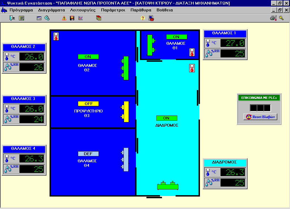Open the Πρόγραμμα menu

(x=21, y=10)
